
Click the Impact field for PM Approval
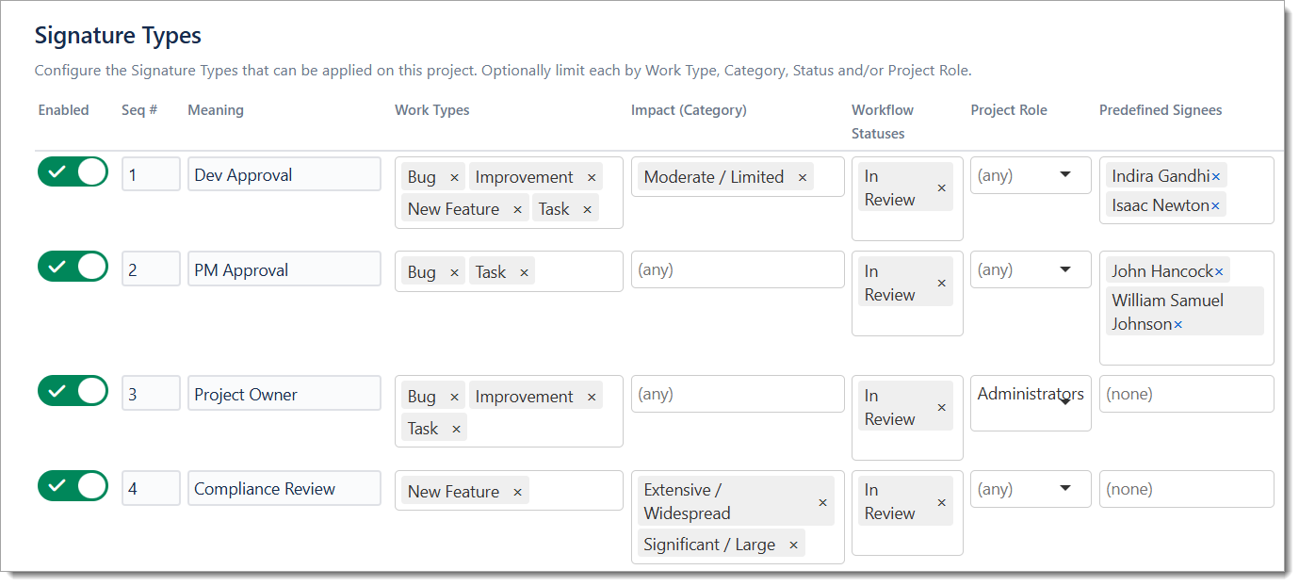[737, 270]
